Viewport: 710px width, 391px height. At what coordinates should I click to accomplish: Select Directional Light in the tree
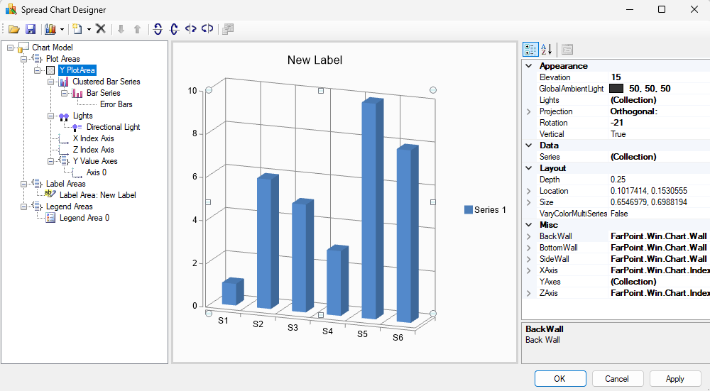point(113,127)
